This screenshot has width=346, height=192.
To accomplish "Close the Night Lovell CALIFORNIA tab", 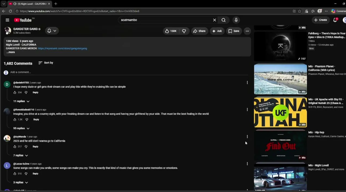I will click(x=49, y=4).
